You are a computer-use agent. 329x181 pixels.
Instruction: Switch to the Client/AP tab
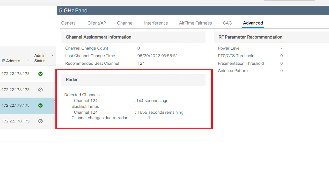[97, 23]
